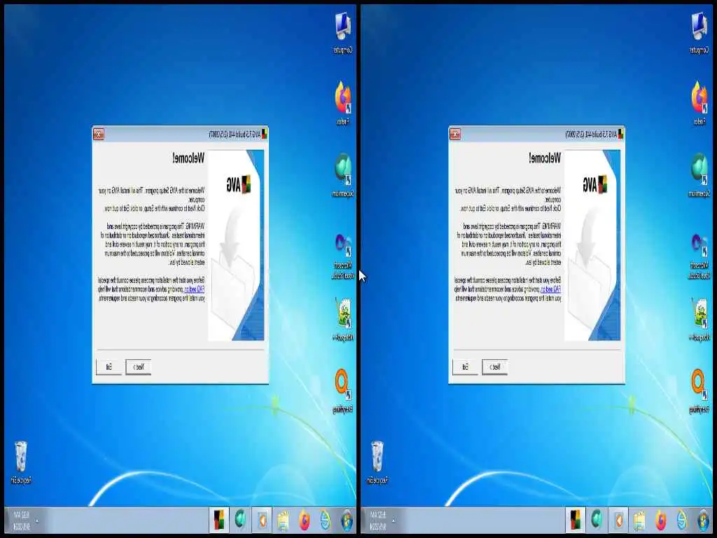Open Supermium from the right taskbar
The width and height of the screenshot is (717, 538).
point(597,520)
